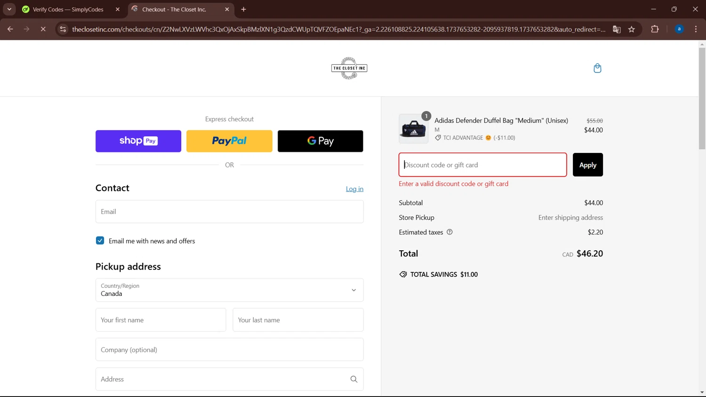This screenshot has width=706, height=397.
Task: Pay with Shop Pay button
Action: point(138,141)
